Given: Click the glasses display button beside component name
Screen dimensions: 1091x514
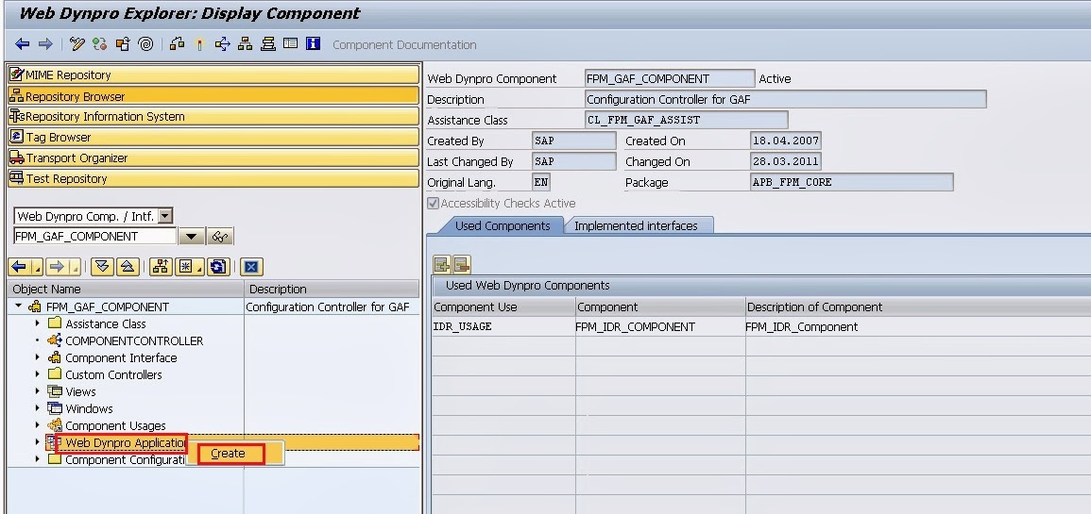Looking at the screenshot, I should click(221, 237).
